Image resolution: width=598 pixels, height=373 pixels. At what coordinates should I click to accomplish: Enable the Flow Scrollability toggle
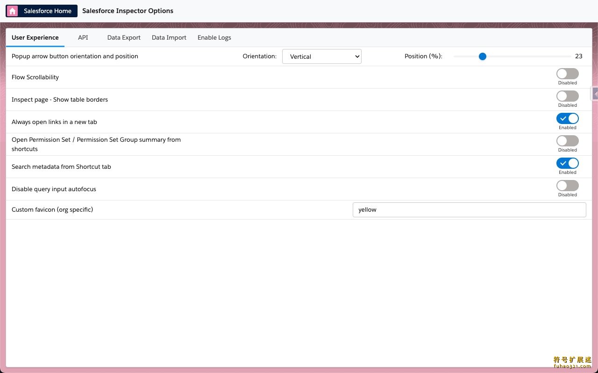click(568, 74)
